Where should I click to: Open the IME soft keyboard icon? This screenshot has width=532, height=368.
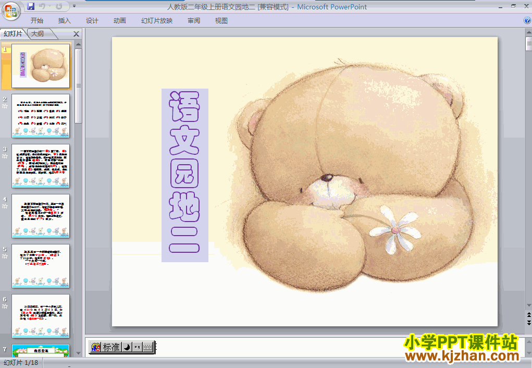pos(147,347)
